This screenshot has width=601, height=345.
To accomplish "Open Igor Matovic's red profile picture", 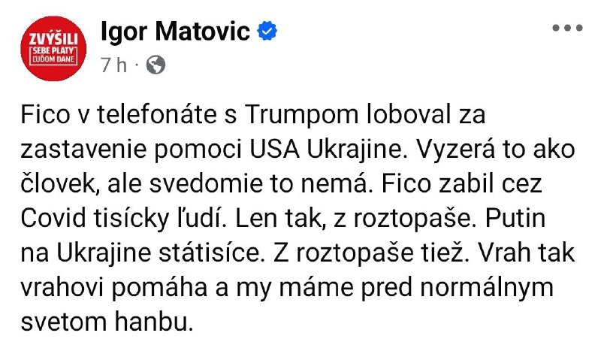I will (x=53, y=48).
